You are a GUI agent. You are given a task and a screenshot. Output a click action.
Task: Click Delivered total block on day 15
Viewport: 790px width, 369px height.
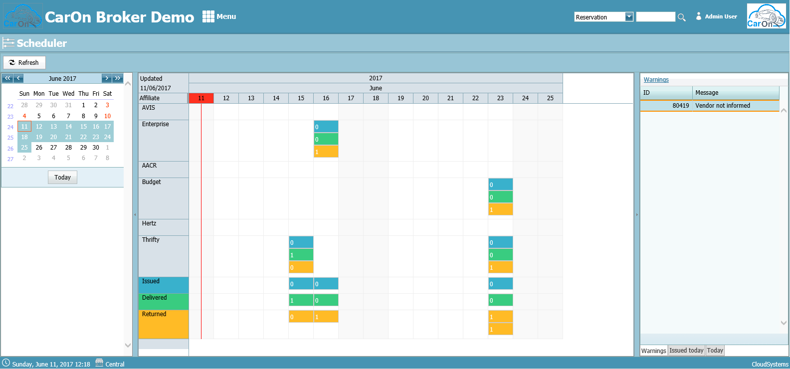(301, 300)
